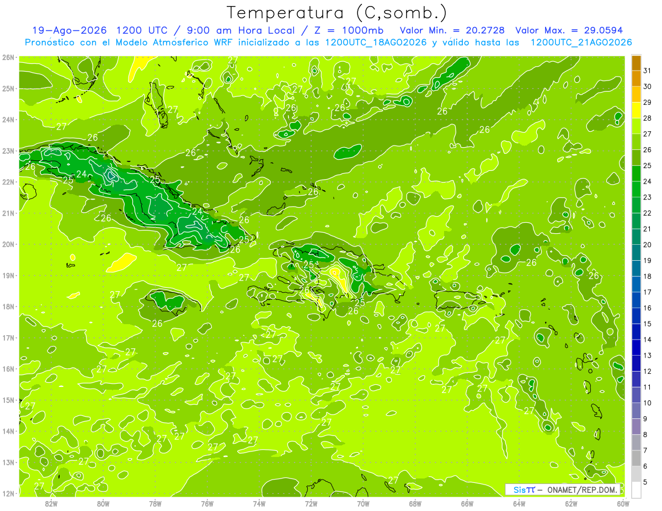Click the "80W" longitude axis label

click(x=103, y=503)
